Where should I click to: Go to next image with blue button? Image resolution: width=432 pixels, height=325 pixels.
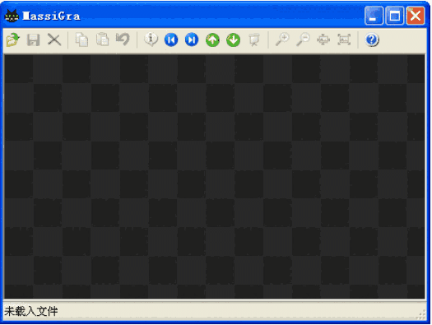[x=192, y=39]
